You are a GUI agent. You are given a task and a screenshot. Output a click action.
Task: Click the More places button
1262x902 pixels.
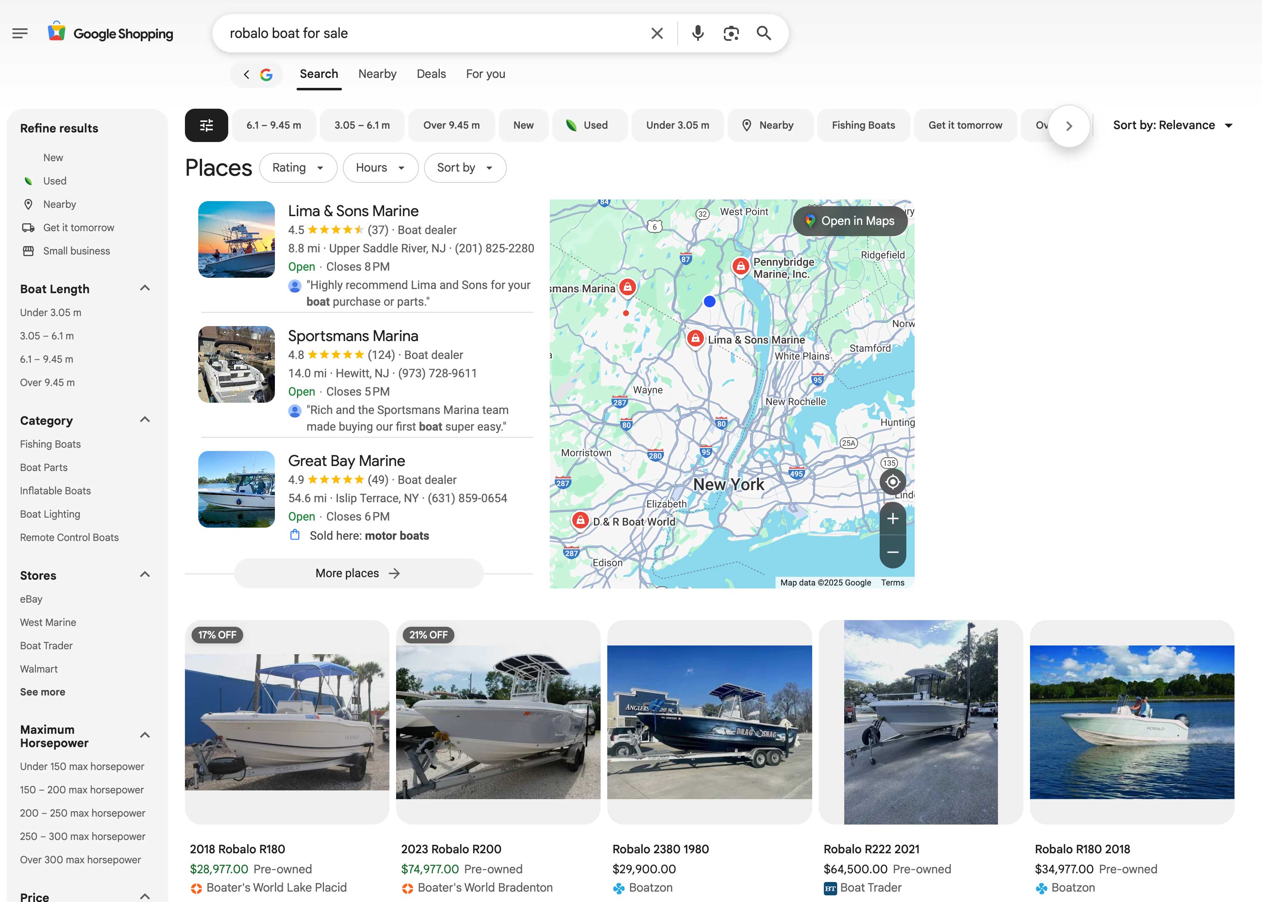pyautogui.click(x=358, y=573)
